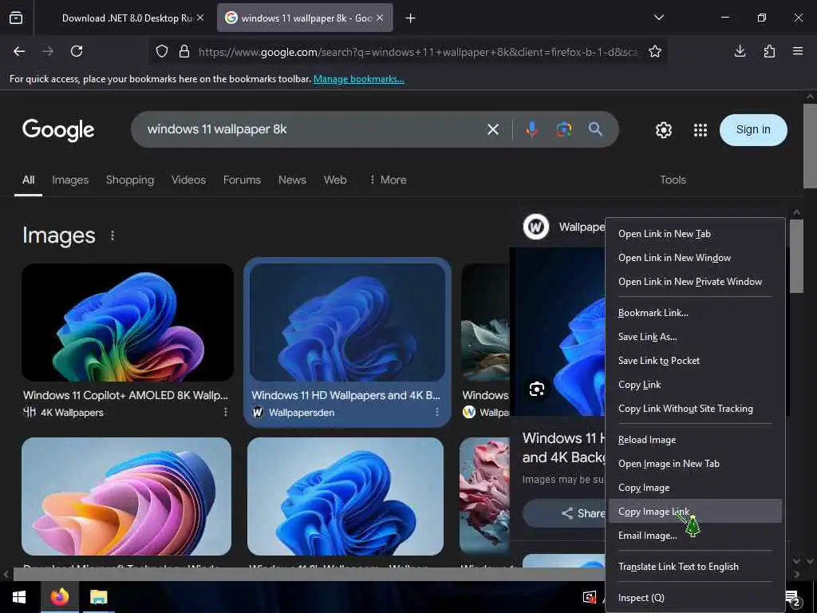
Task: Select Bookmark Link… menu entry
Action: coord(695,313)
